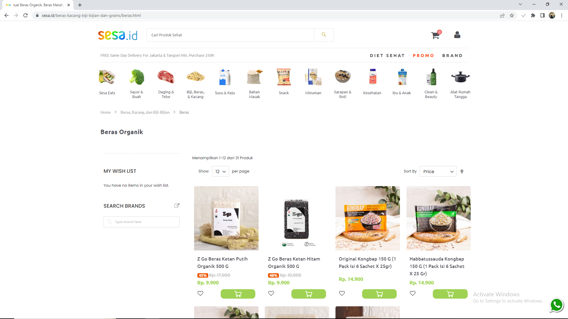Click the search magnifier button

(x=324, y=35)
